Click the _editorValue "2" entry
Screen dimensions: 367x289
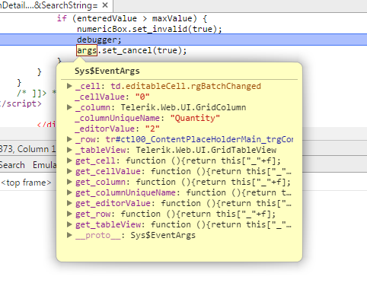tap(117, 129)
